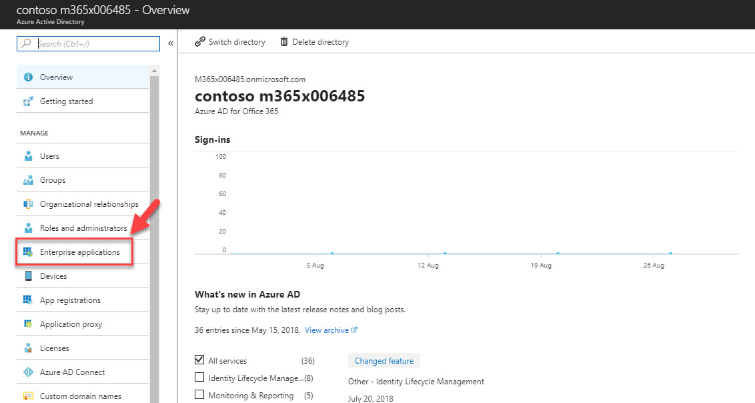Click the Application proxy icon
Viewport: 755px width, 403px height.
point(28,324)
